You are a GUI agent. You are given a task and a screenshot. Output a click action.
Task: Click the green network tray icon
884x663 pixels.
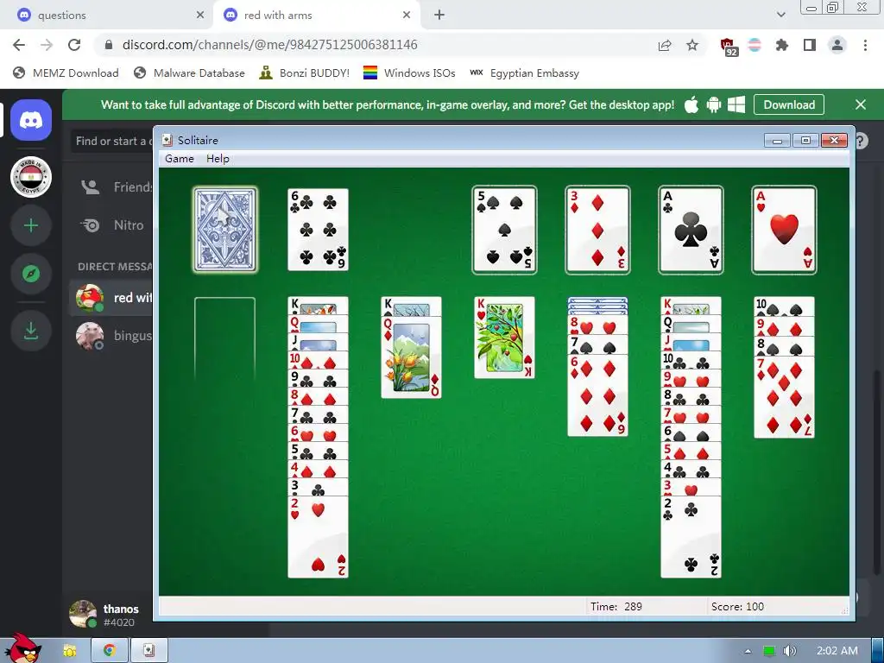[768, 651]
